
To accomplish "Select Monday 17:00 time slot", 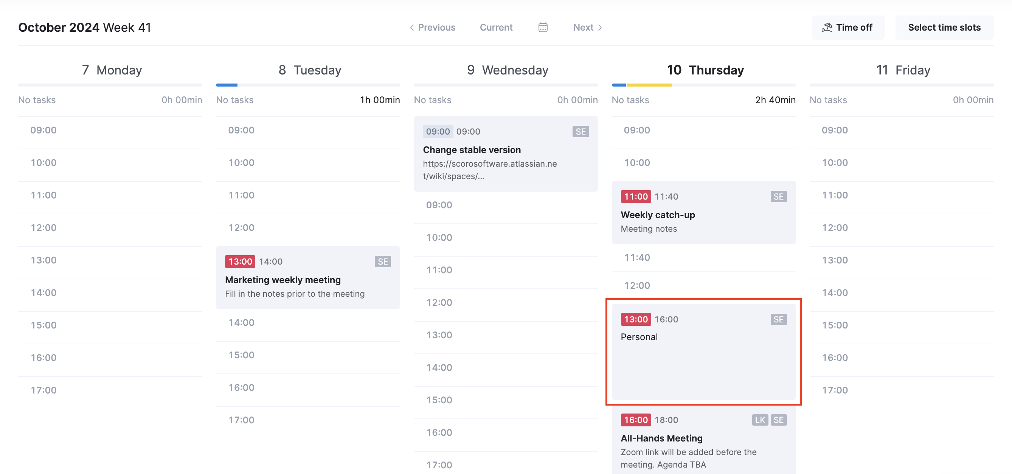I will [x=110, y=390].
